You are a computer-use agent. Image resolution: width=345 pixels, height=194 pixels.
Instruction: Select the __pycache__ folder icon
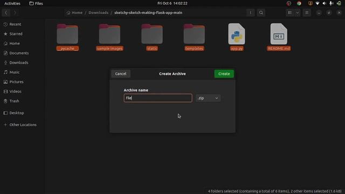67,34
